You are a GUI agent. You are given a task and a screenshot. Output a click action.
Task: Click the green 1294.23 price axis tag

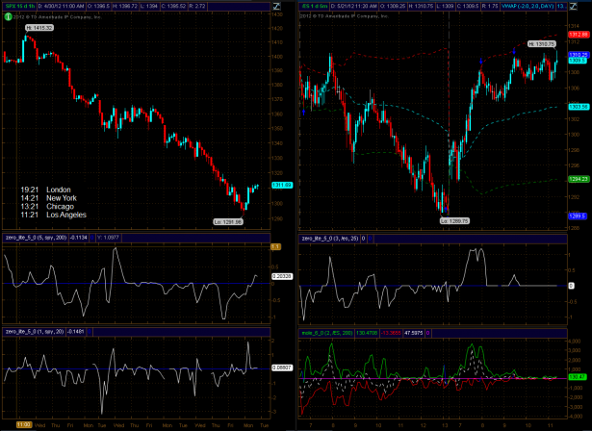(578, 179)
